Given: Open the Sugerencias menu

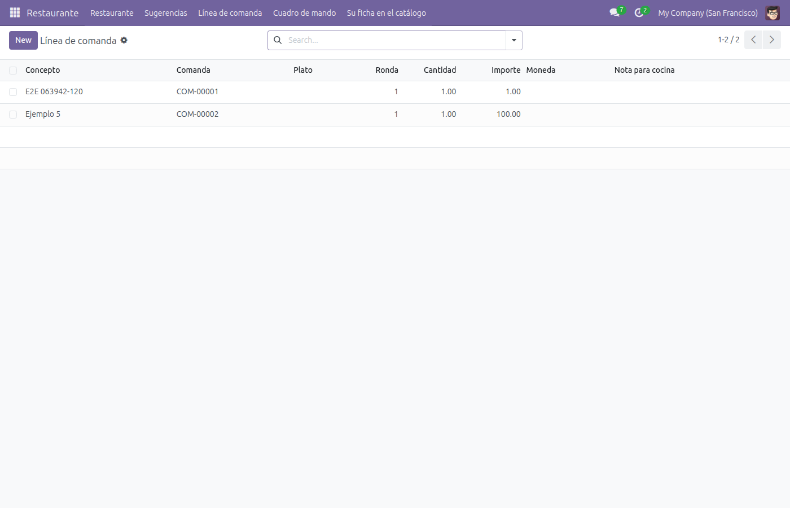Looking at the screenshot, I should [166, 12].
